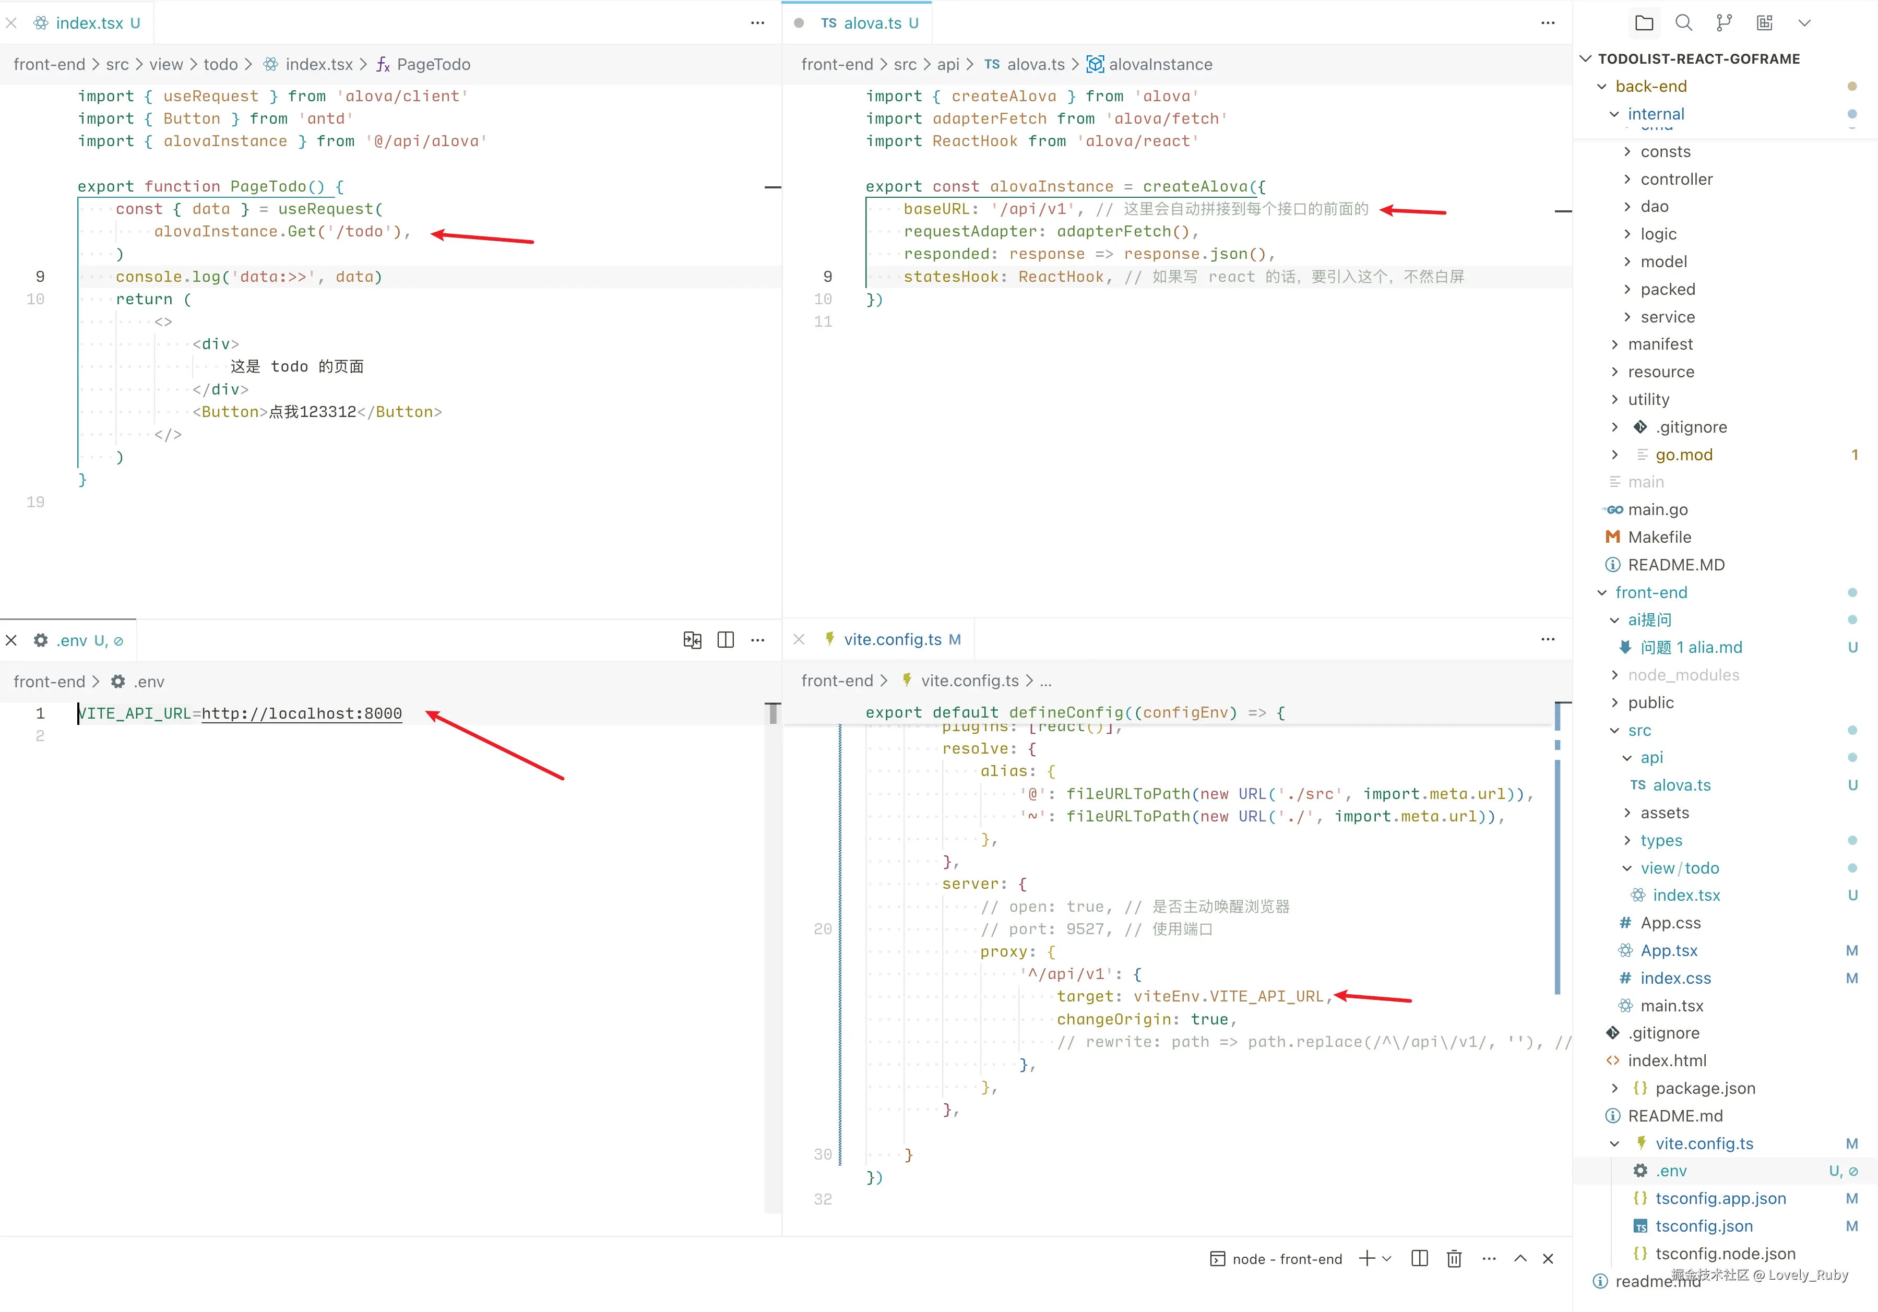Split the terminal panel
1878x1312 pixels.
click(x=1419, y=1259)
